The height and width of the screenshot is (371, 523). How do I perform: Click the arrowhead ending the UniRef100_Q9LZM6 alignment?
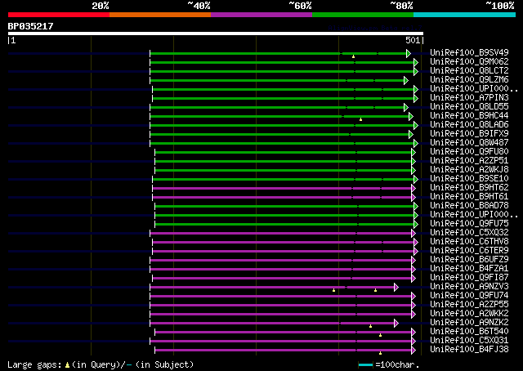[406, 80]
